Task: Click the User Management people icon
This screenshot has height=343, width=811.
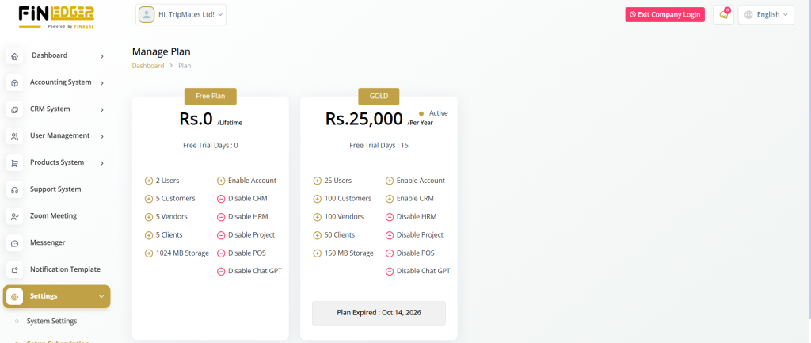Action: coord(14,136)
